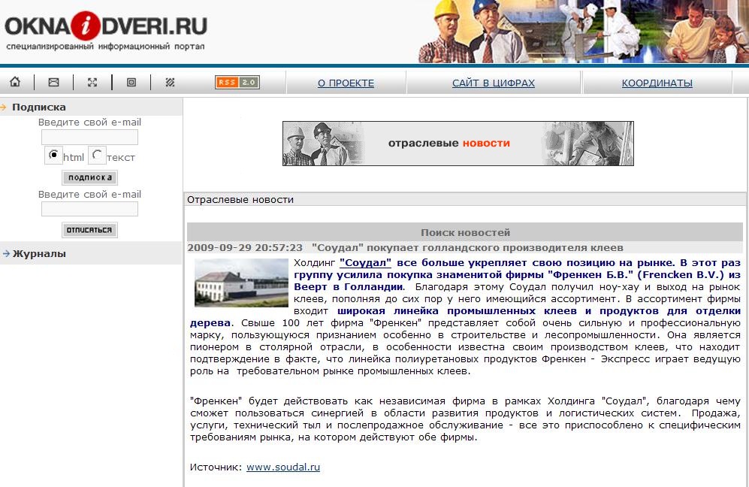Open the О ПРОЕКТЕ menu item
Screen dimensions: 749x487
(346, 83)
